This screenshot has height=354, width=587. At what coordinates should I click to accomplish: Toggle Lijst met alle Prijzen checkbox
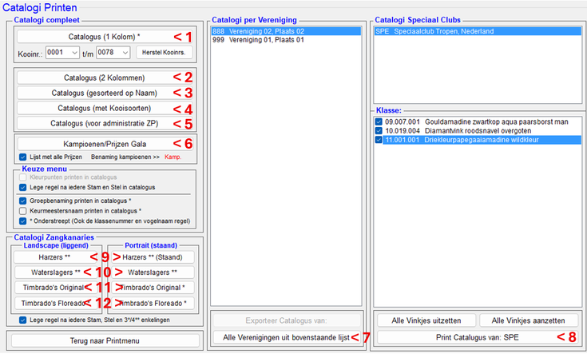(22, 157)
